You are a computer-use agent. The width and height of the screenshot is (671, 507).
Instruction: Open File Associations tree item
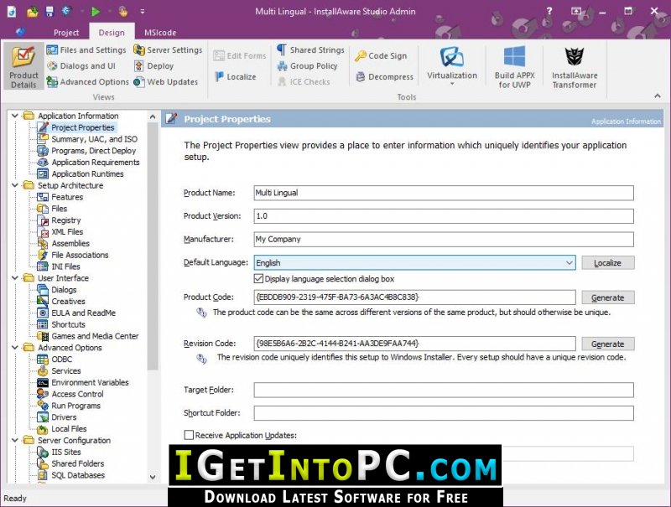click(73, 255)
